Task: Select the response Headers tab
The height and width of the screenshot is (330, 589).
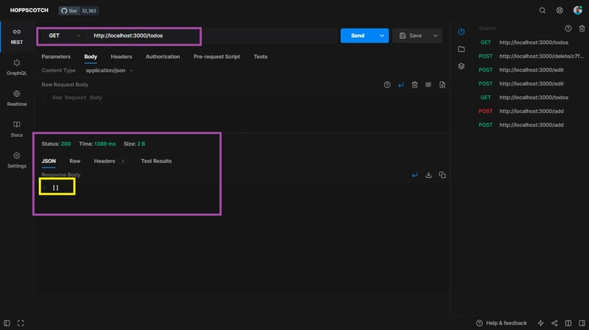Action: click(x=110, y=161)
